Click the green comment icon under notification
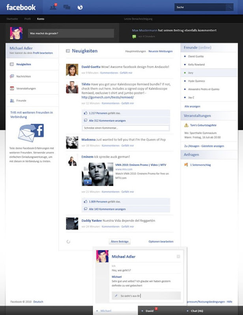The image size is (243, 315). (134, 37)
